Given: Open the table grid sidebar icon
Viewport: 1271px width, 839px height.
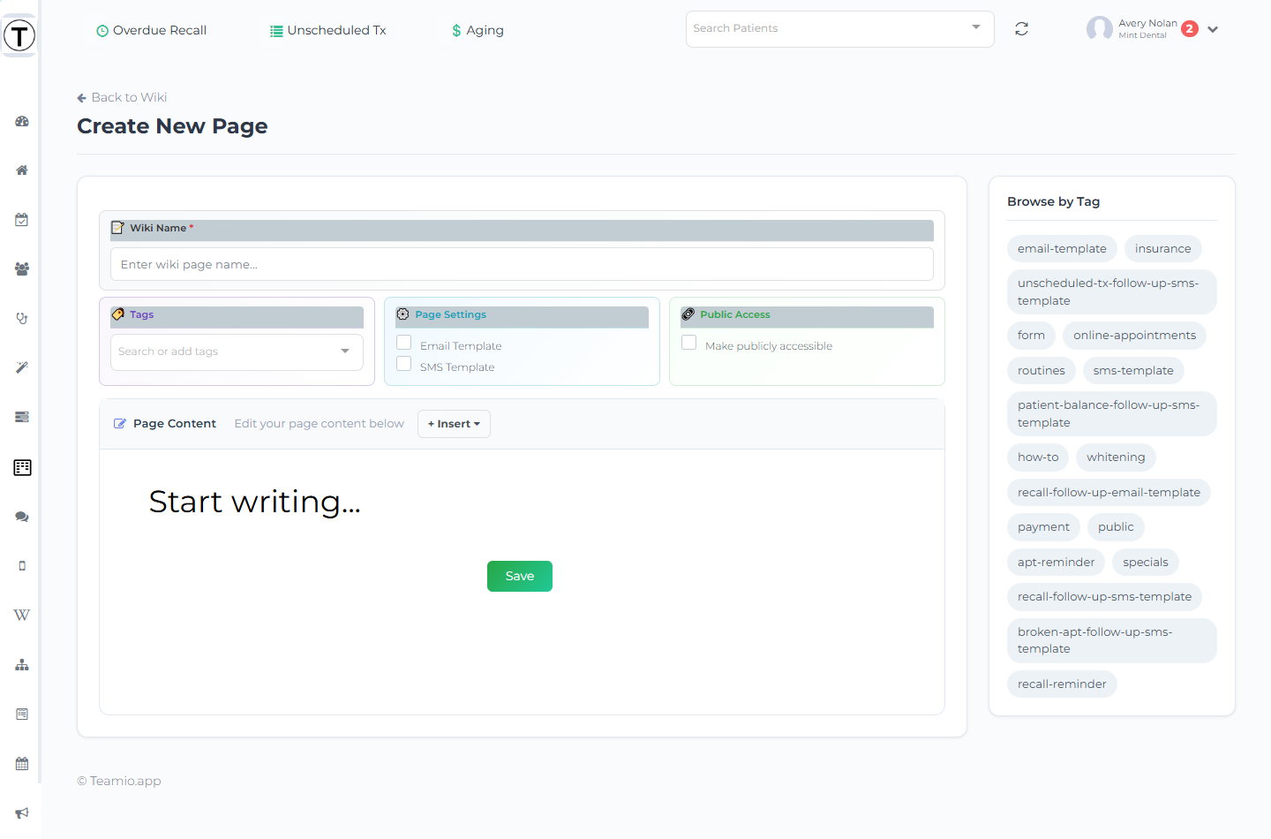Looking at the screenshot, I should pos(22,467).
